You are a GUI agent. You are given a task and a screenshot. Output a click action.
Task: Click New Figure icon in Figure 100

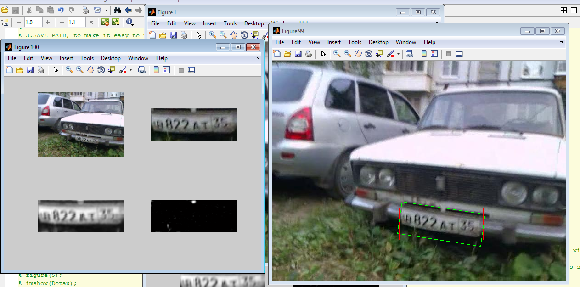(9, 70)
